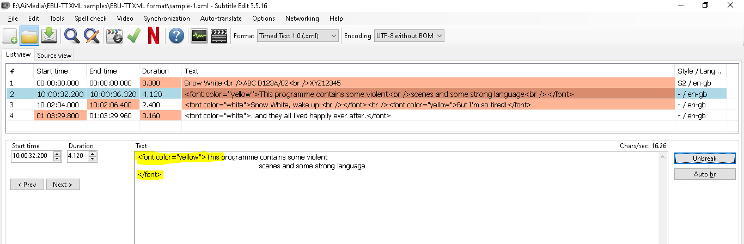
Task: Open Help question mark icon
Action: 176,36
